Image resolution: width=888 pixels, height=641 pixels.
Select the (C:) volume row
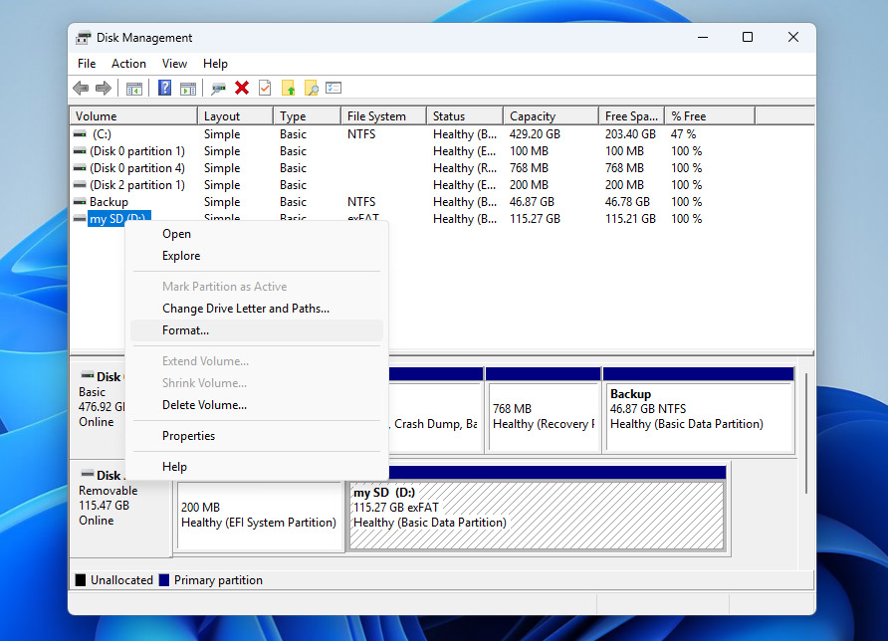(442, 134)
